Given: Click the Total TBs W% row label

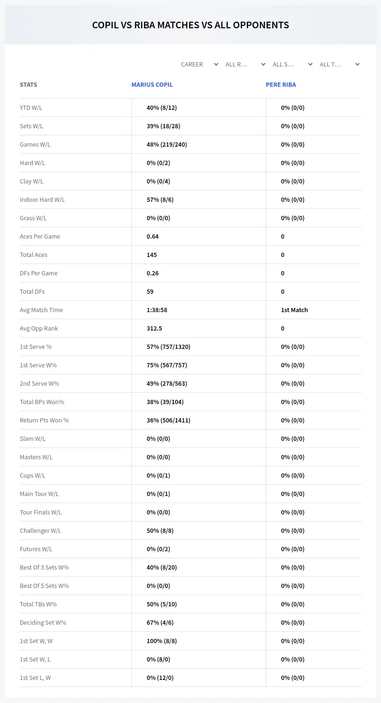Looking at the screenshot, I should click(x=38, y=604).
